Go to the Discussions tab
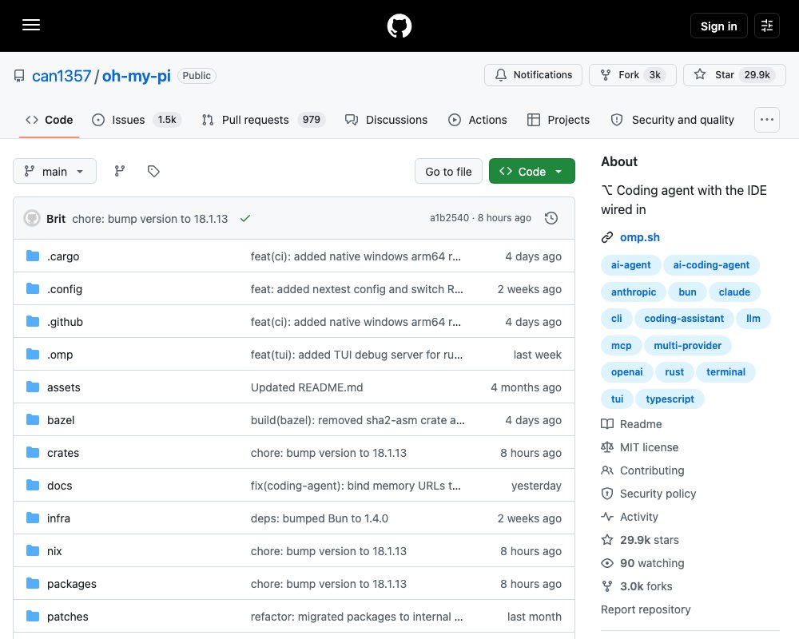 click(x=386, y=120)
